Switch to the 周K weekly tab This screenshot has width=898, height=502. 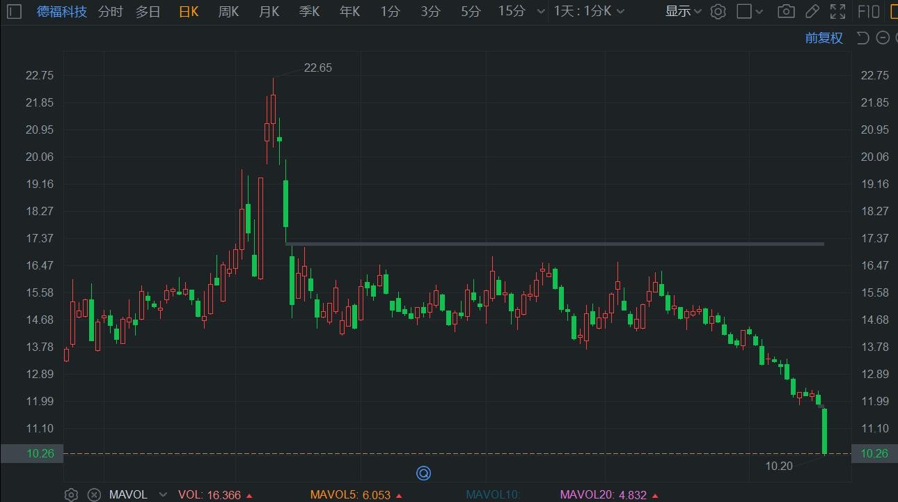pyautogui.click(x=228, y=11)
